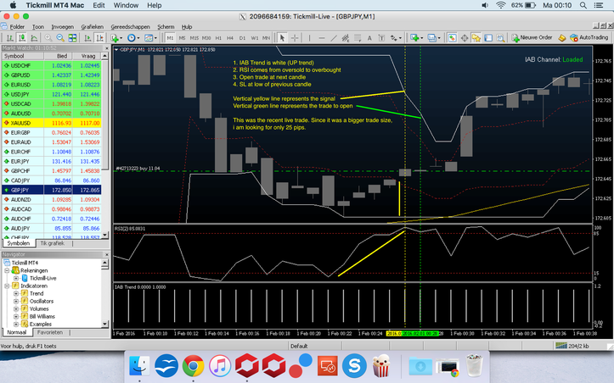614x383 pixels.
Task: Switch to the H1 timeframe
Action: (x=218, y=38)
